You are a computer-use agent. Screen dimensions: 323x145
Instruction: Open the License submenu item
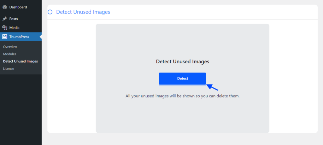9,69
